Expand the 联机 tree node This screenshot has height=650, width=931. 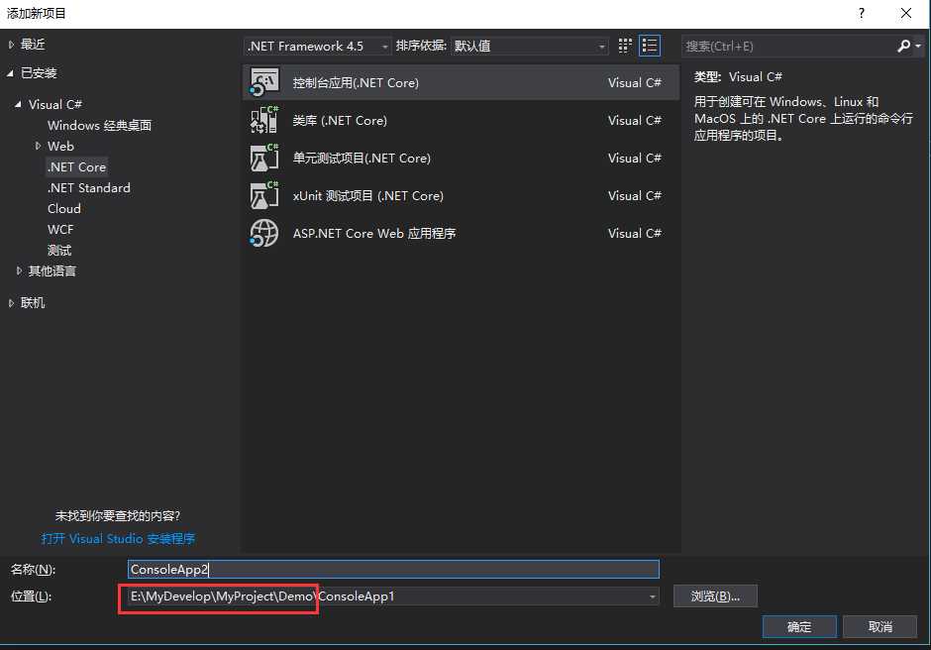coord(11,303)
